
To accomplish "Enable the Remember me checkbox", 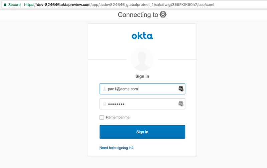I will click(x=102, y=118).
